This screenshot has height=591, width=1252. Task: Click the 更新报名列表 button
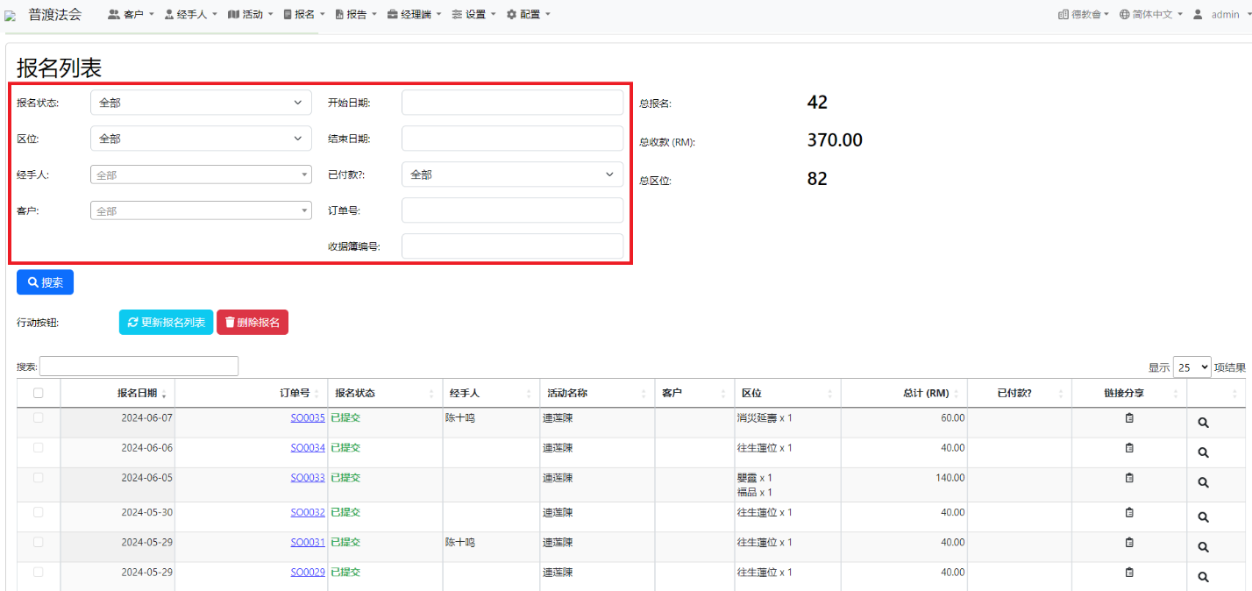(166, 323)
